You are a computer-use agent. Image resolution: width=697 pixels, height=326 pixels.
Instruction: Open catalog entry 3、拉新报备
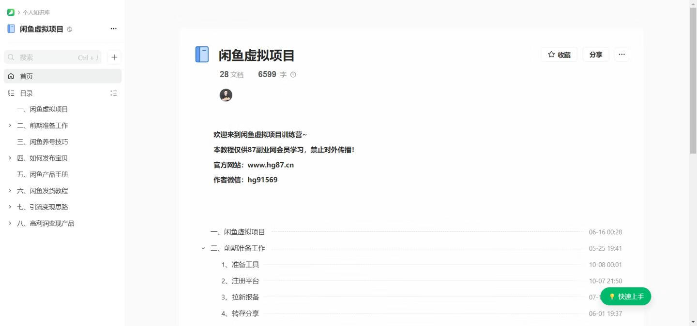point(240,297)
